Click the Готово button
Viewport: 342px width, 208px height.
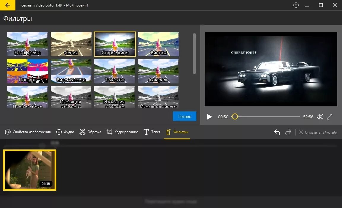coord(184,116)
